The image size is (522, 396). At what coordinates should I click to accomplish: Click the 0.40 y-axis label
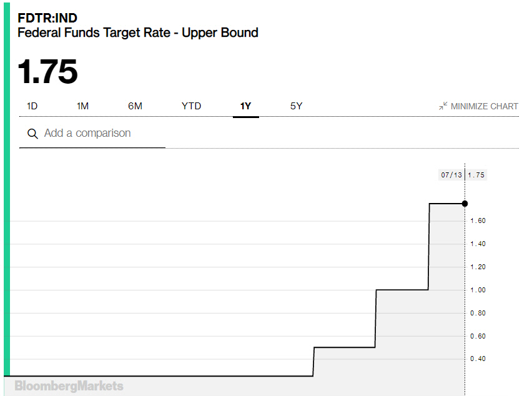point(478,359)
